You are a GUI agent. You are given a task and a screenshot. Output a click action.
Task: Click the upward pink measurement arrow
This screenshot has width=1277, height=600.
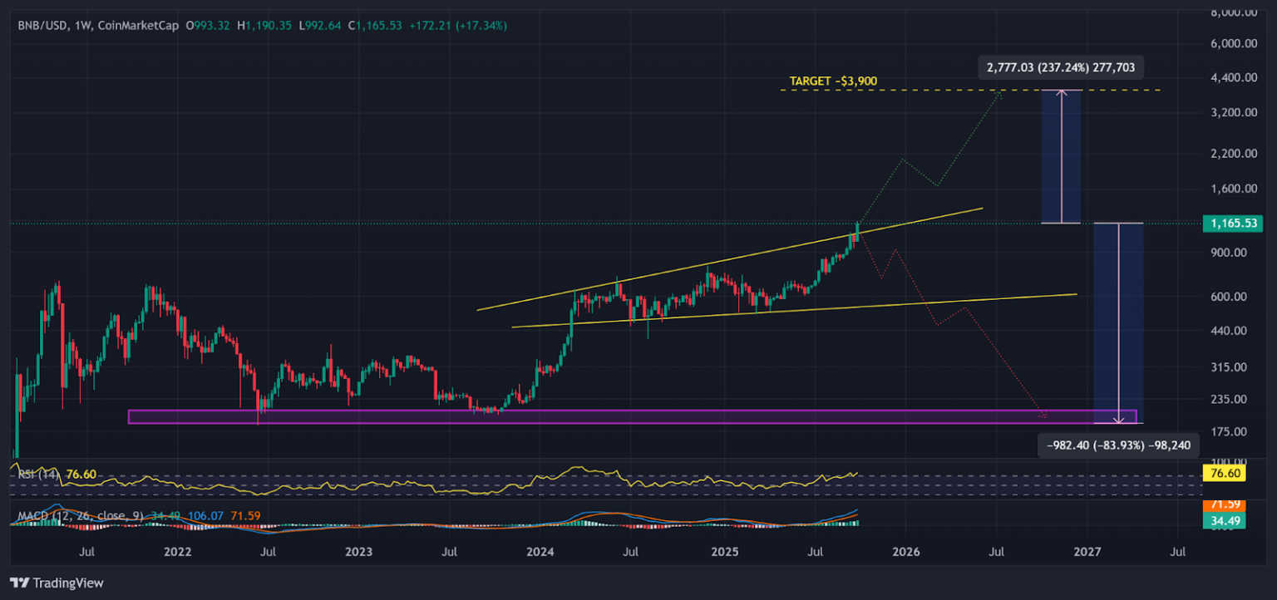[x=1062, y=156]
